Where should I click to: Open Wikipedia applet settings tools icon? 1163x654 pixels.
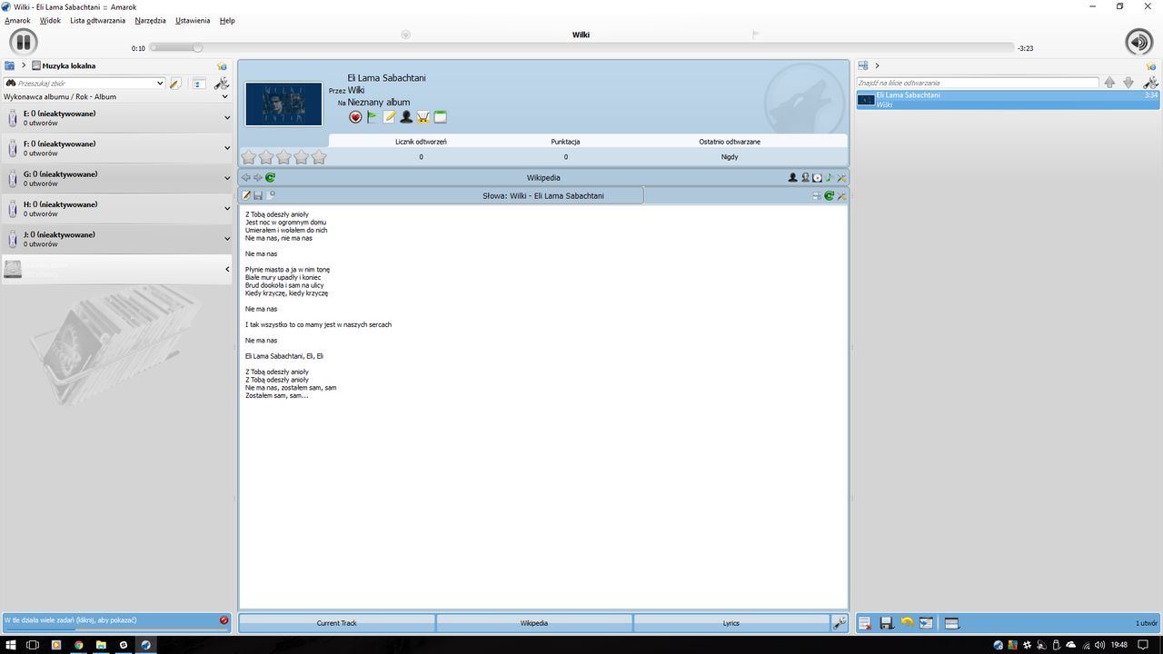[x=841, y=178]
